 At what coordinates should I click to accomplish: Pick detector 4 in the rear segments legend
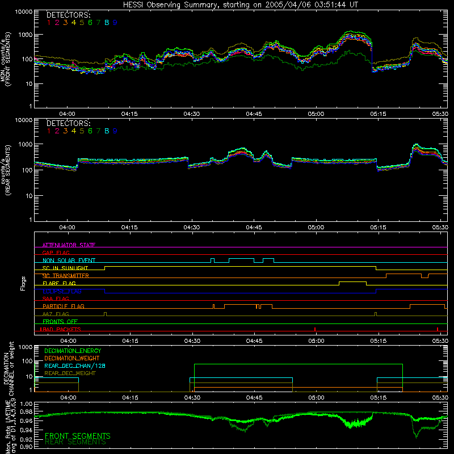[74, 131]
